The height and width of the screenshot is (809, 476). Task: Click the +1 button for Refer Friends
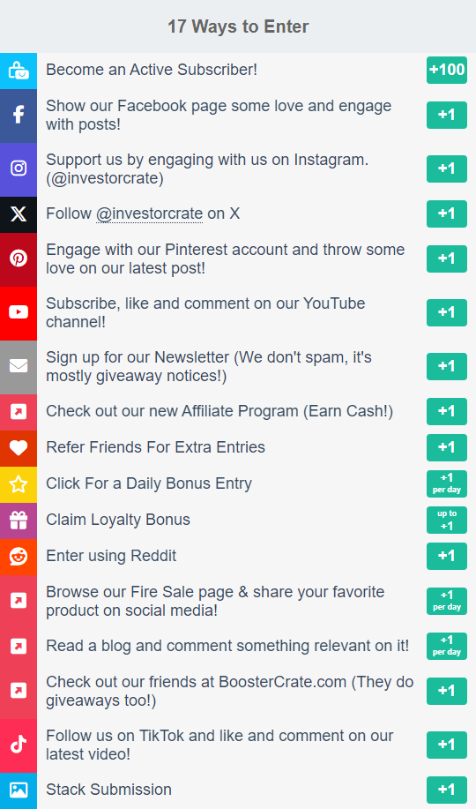point(447,447)
